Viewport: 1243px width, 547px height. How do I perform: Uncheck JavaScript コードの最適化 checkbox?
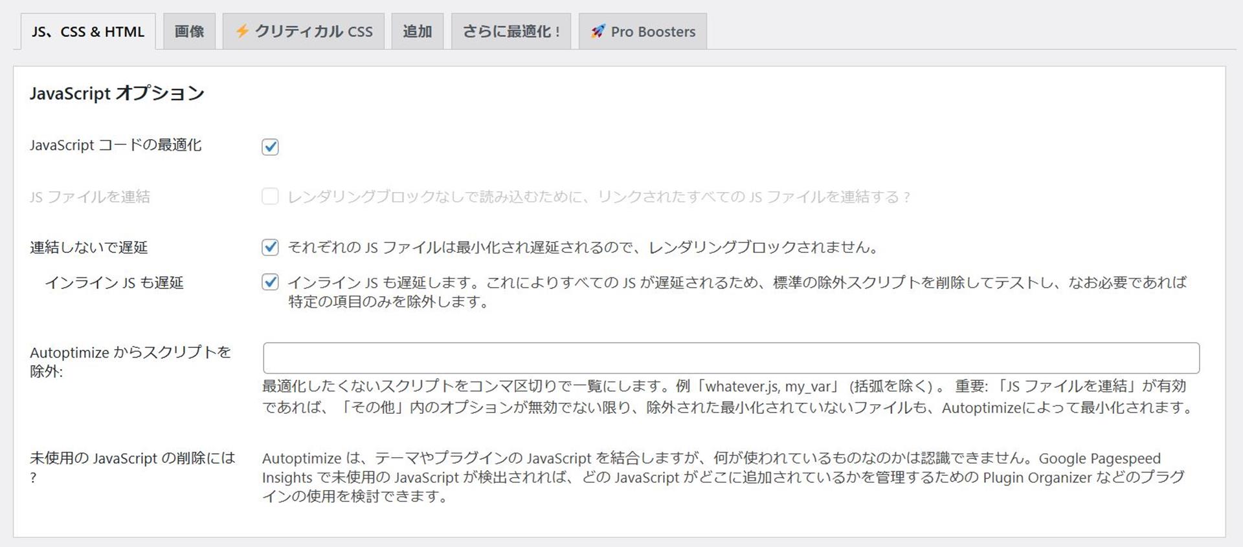[x=270, y=147]
